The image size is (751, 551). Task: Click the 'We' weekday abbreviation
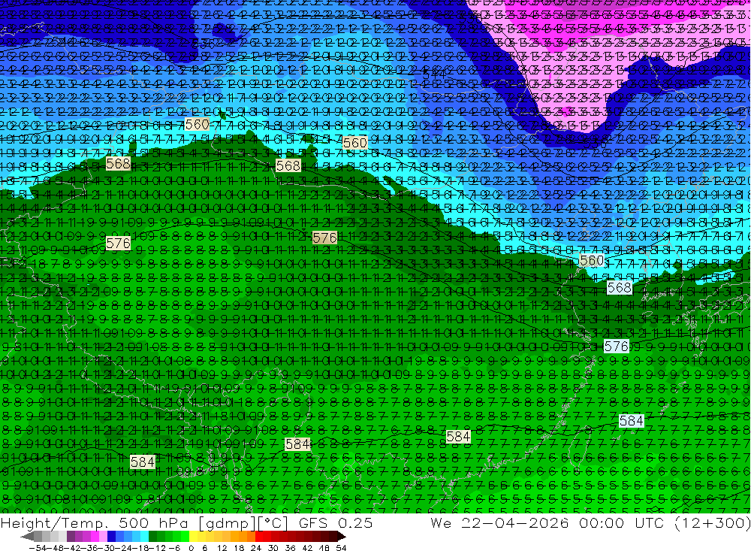[441, 523]
